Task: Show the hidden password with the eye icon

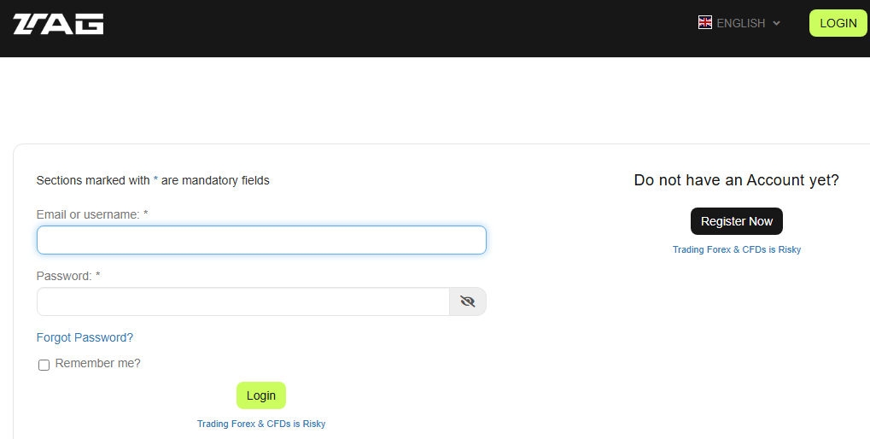Action: (x=467, y=301)
